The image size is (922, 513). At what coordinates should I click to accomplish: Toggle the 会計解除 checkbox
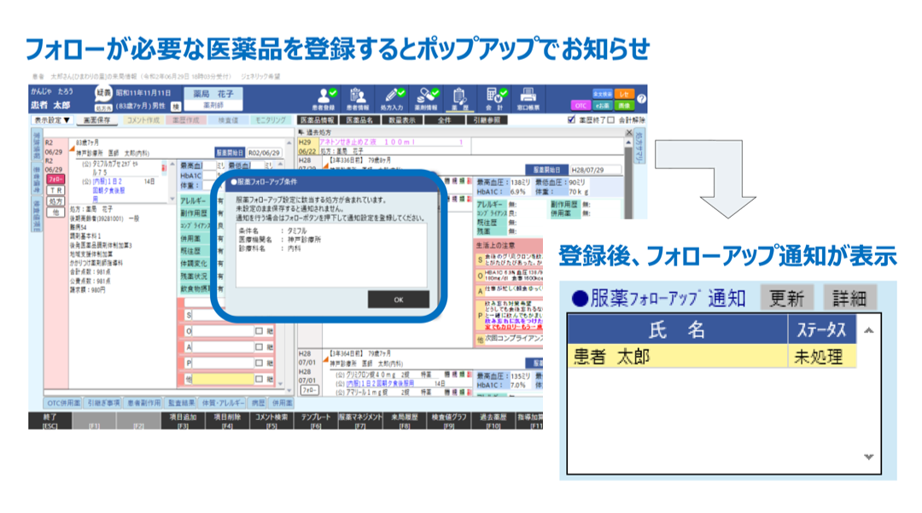tap(611, 120)
